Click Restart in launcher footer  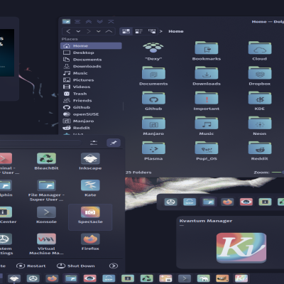[31, 266]
